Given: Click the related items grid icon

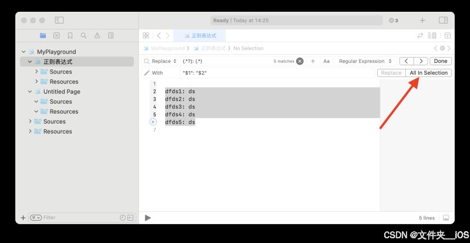Looking at the screenshot, I should pyautogui.click(x=146, y=36).
